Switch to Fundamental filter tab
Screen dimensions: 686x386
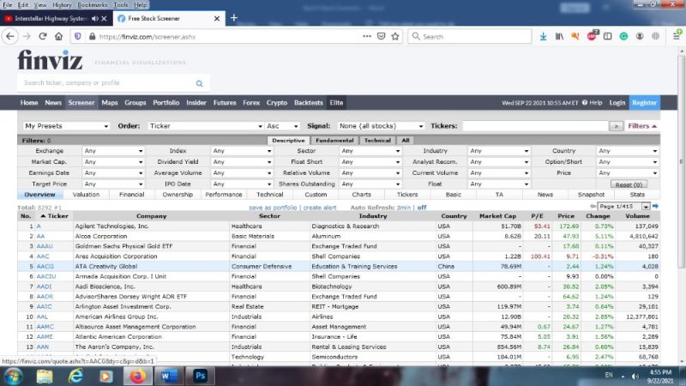pos(334,141)
